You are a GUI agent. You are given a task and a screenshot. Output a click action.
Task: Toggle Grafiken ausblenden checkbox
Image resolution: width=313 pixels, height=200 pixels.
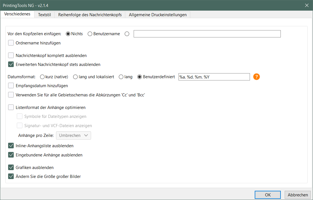tap(11, 167)
